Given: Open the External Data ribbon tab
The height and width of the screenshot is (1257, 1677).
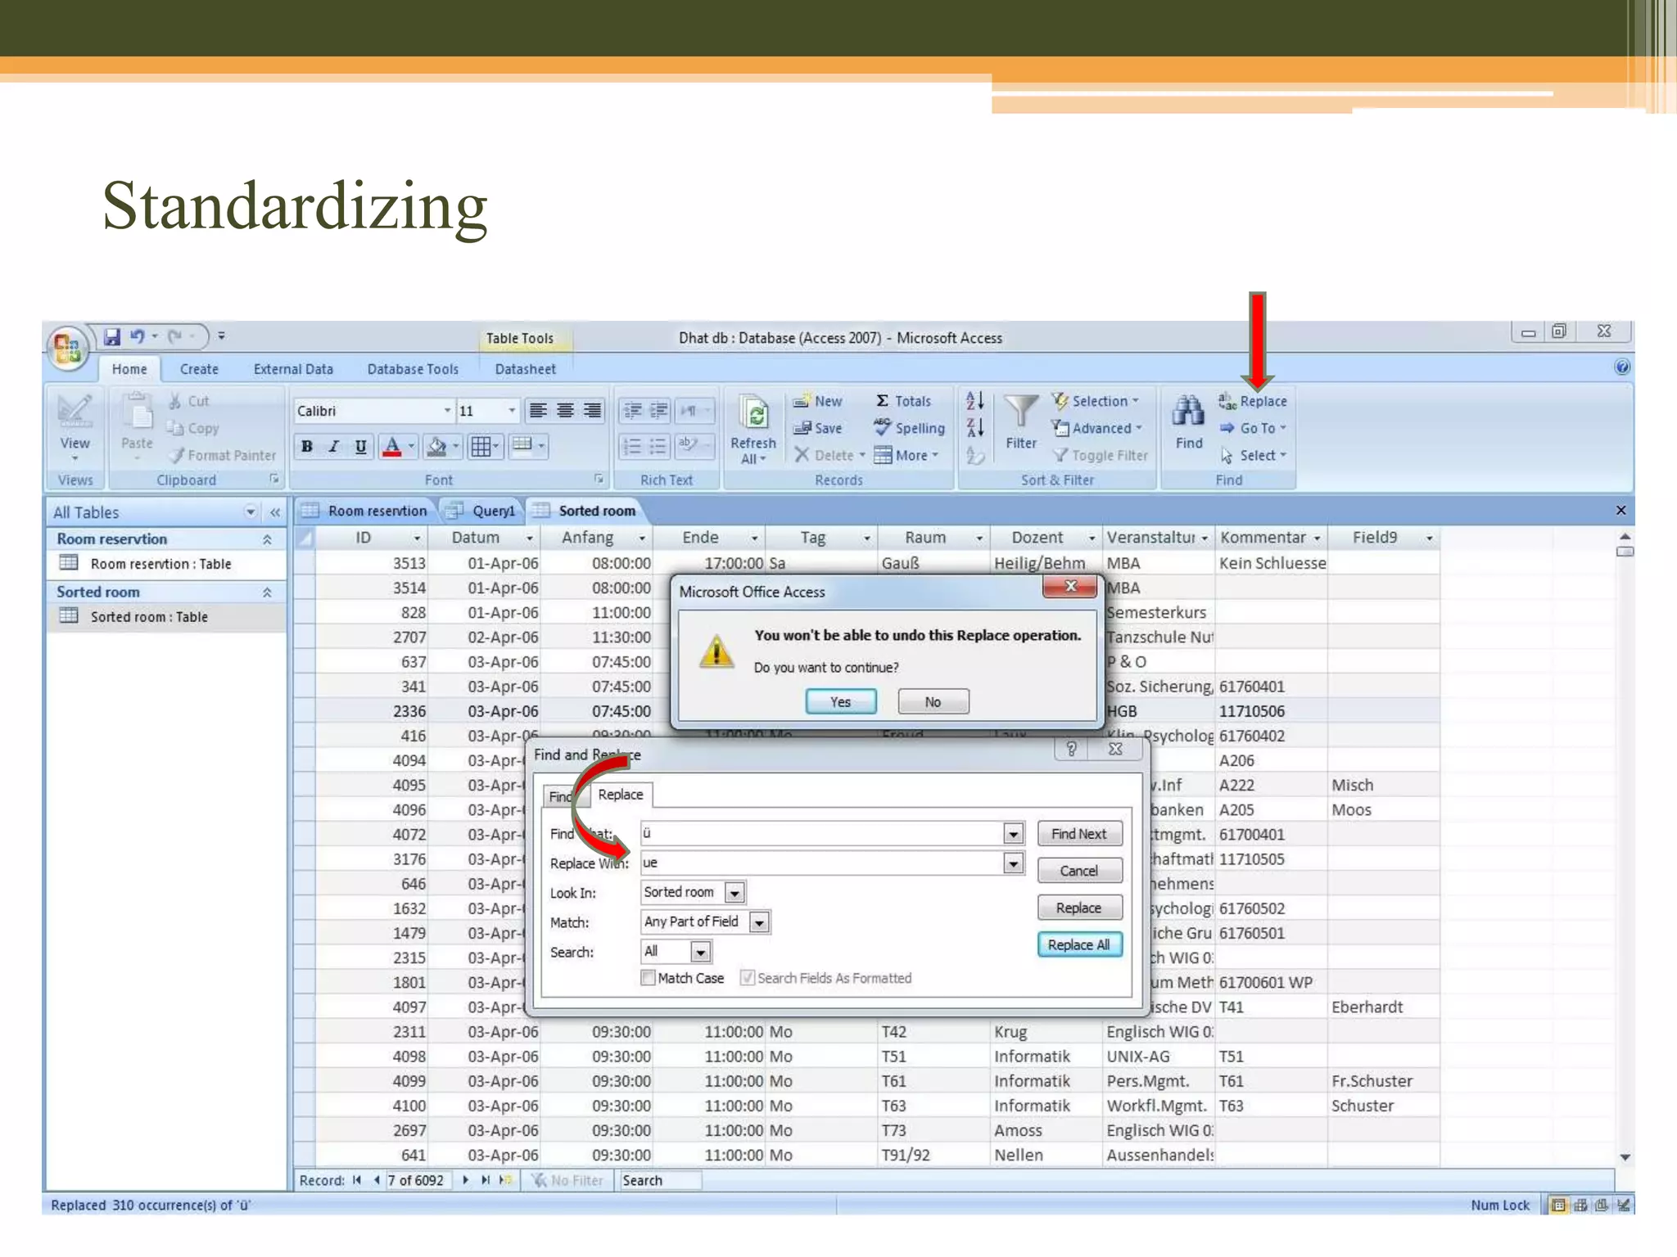Looking at the screenshot, I should coord(293,369).
